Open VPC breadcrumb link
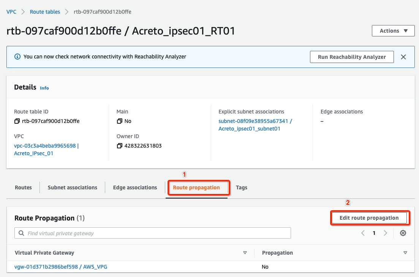Image resolution: width=419 pixels, height=277 pixels. 11,12
